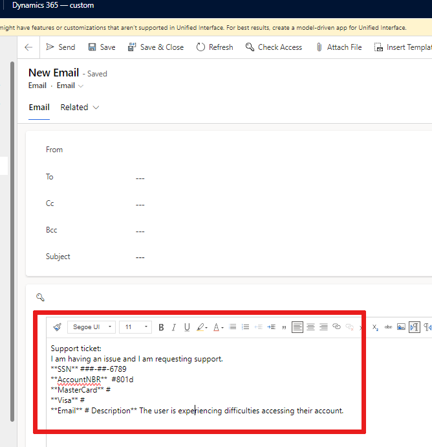Image resolution: width=432 pixels, height=447 pixels.
Task: Go back using the left arrow
Action: 28,47
